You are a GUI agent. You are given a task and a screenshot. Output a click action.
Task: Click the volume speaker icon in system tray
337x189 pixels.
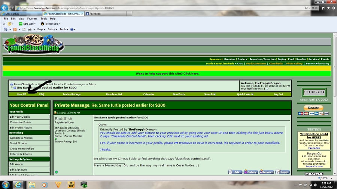[x=316, y=185]
